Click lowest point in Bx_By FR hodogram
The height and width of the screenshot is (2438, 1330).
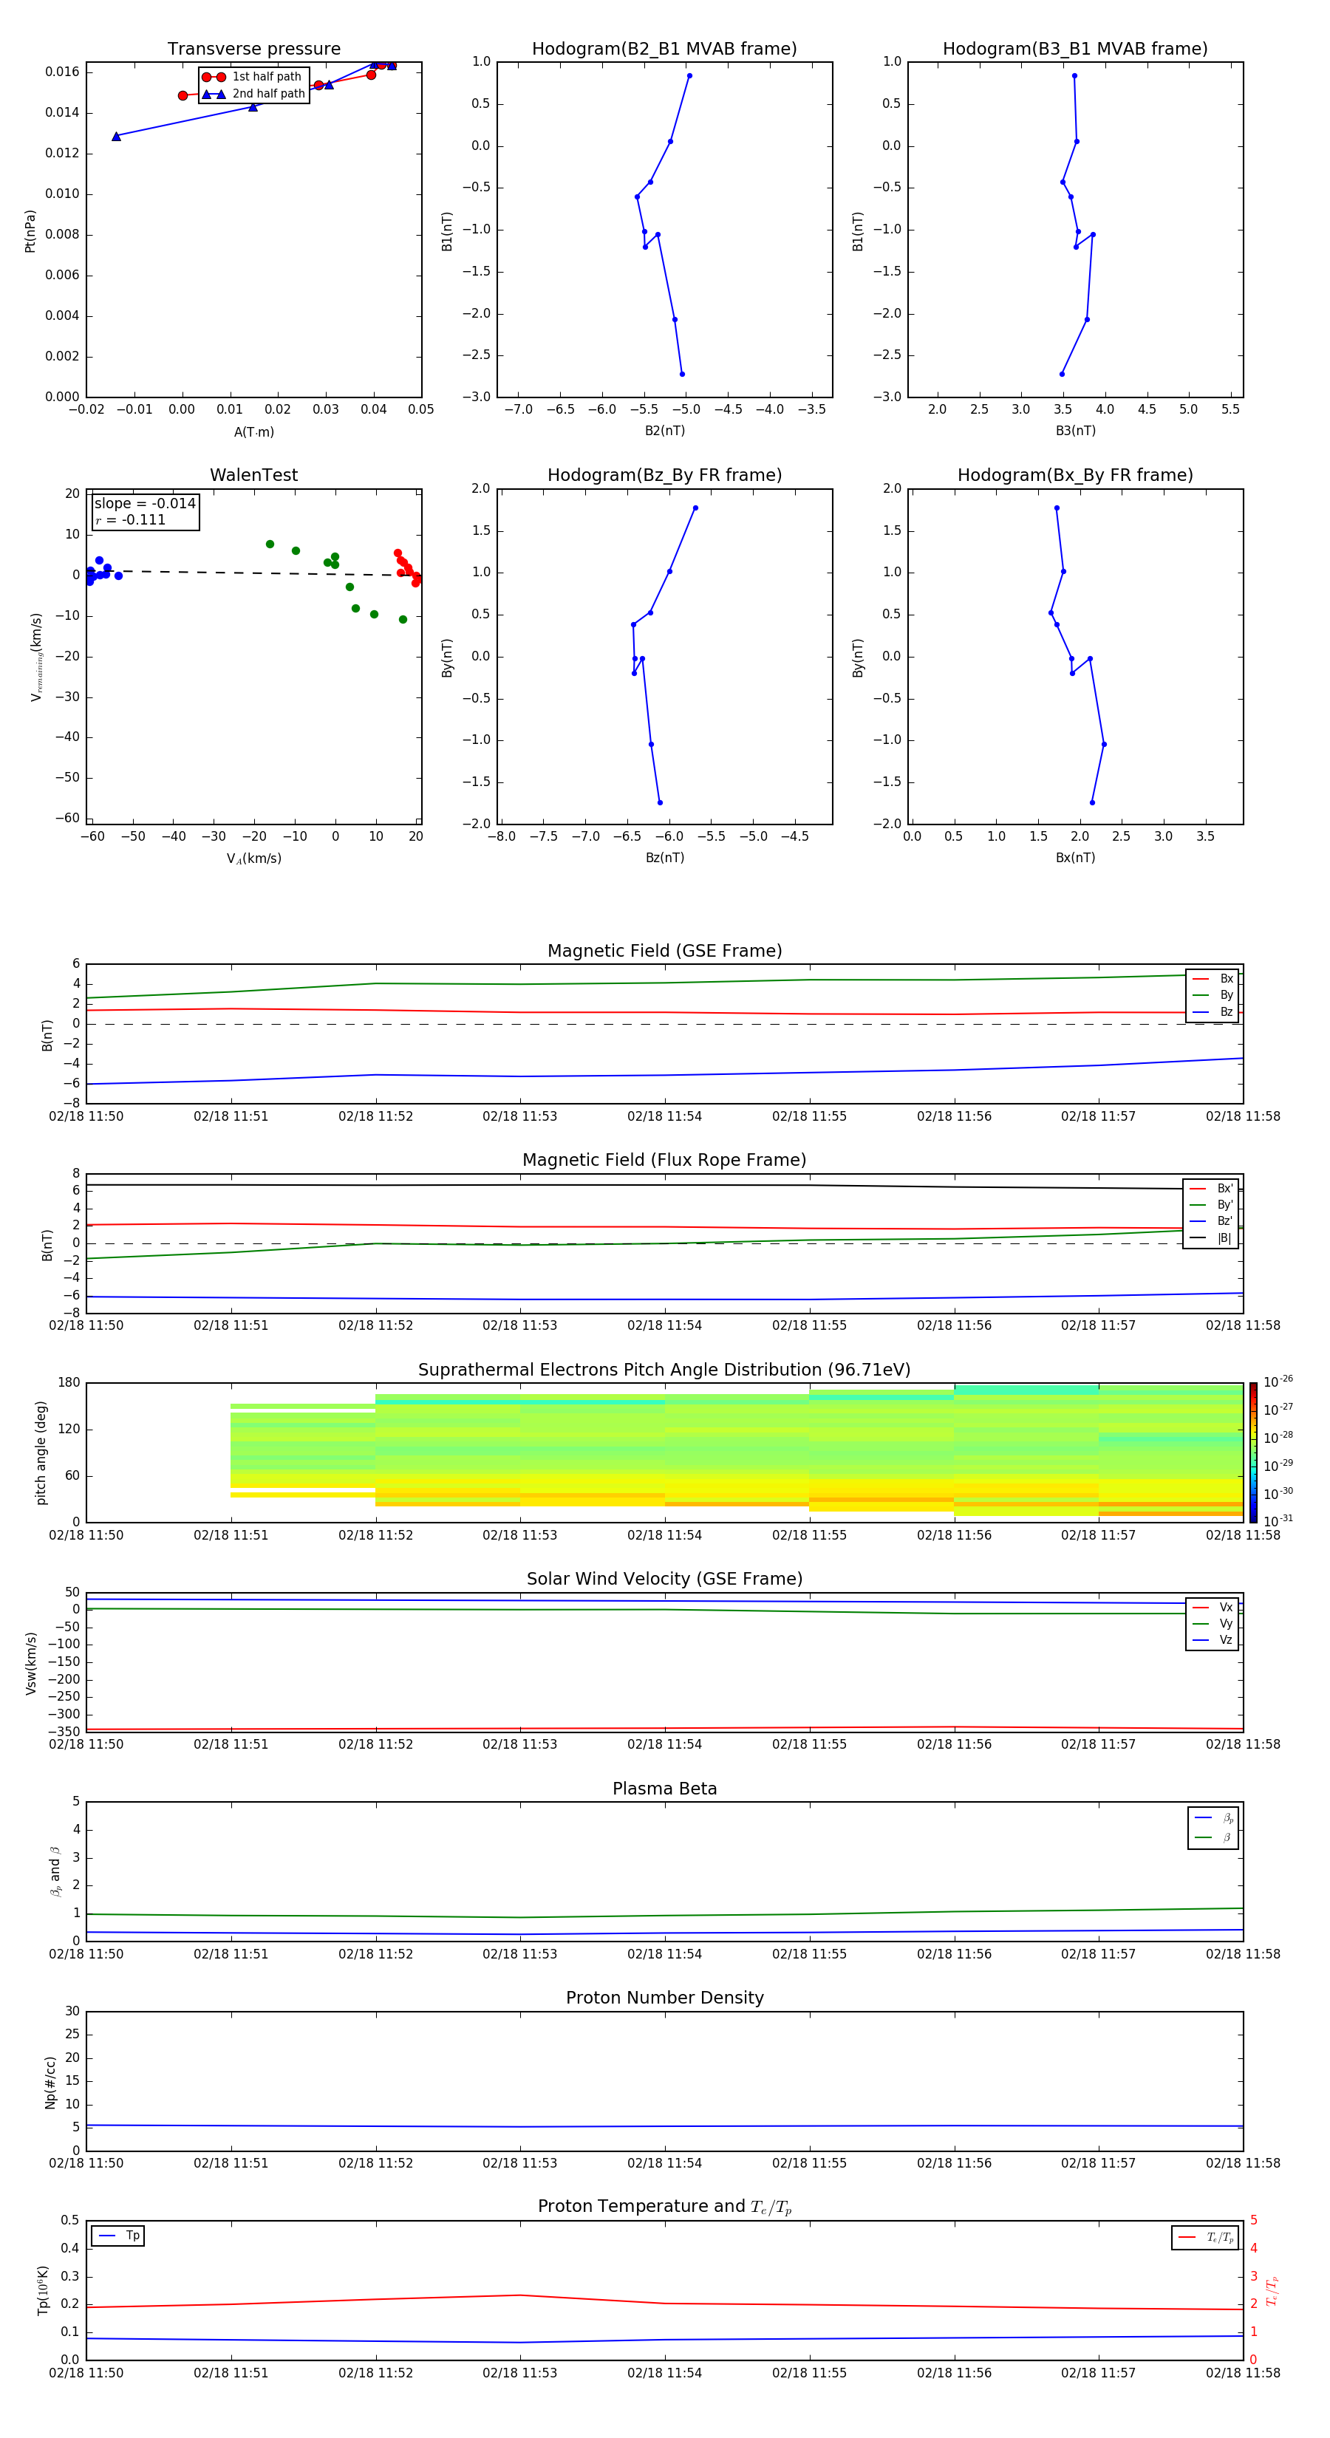[1091, 802]
